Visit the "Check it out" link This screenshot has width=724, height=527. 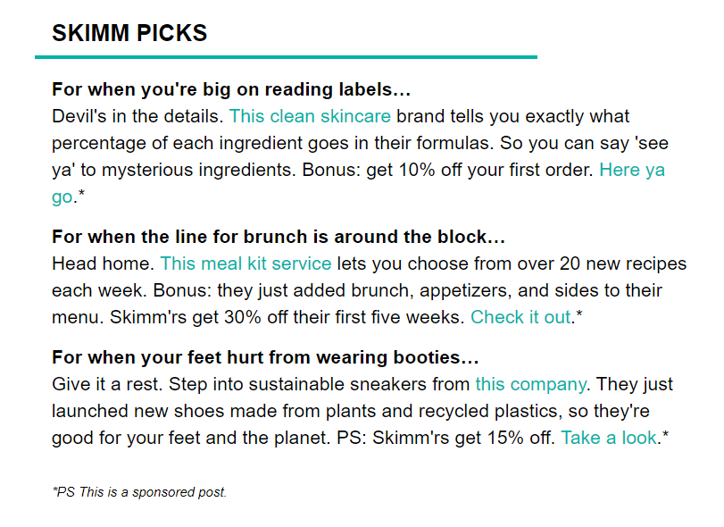(520, 317)
